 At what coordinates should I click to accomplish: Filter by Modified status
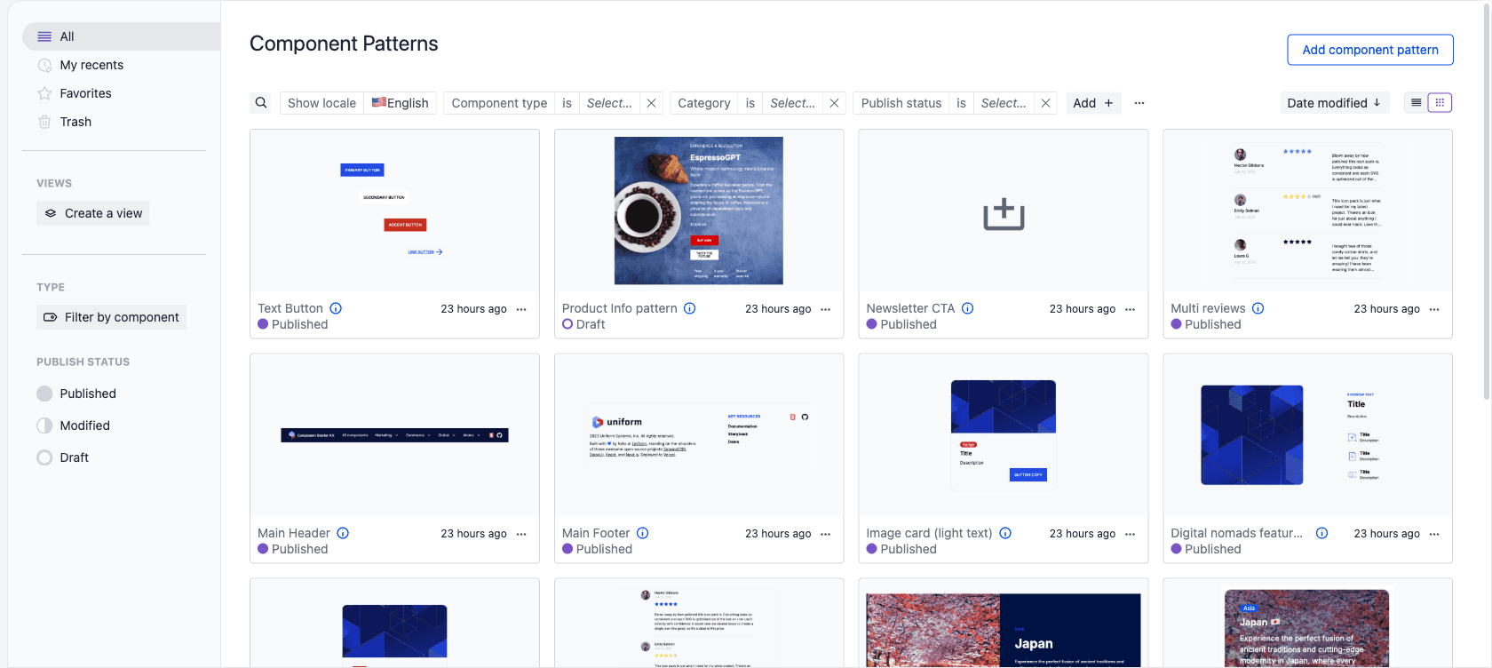[74, 425]
